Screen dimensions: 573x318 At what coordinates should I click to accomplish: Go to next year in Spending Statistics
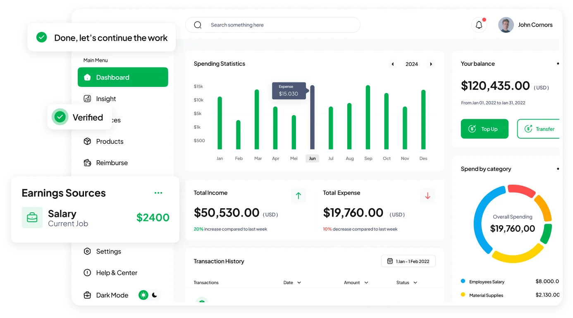(431, 64)
